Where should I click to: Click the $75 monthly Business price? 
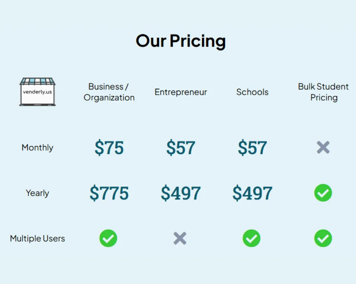coord(109,148)
